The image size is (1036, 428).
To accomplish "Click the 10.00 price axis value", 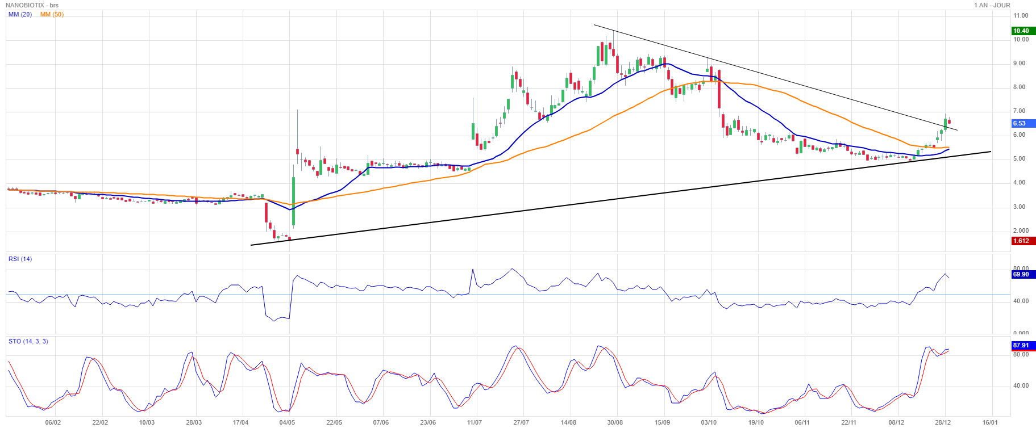I will pyautogui.click(x=1021, y=40).
